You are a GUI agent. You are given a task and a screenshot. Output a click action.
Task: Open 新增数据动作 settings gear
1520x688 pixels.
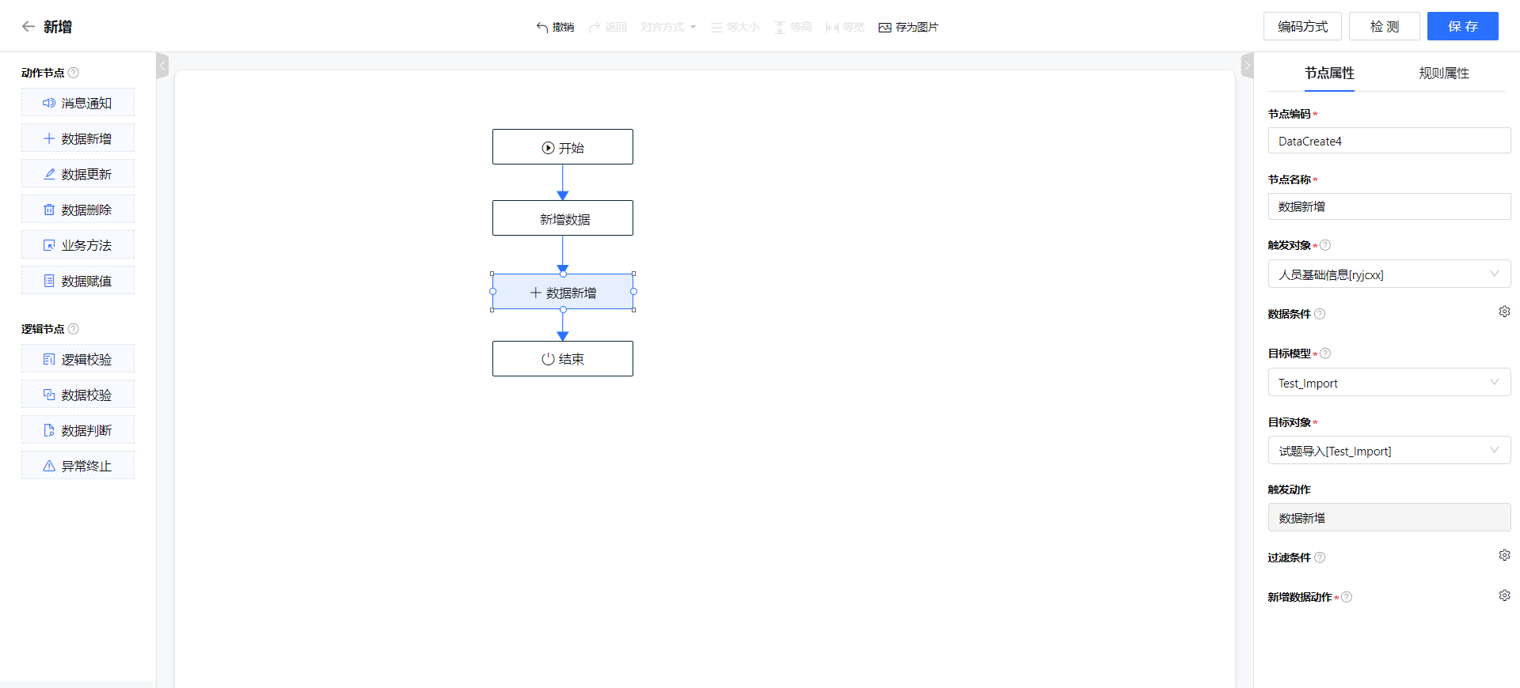(x=1504, y=595)
